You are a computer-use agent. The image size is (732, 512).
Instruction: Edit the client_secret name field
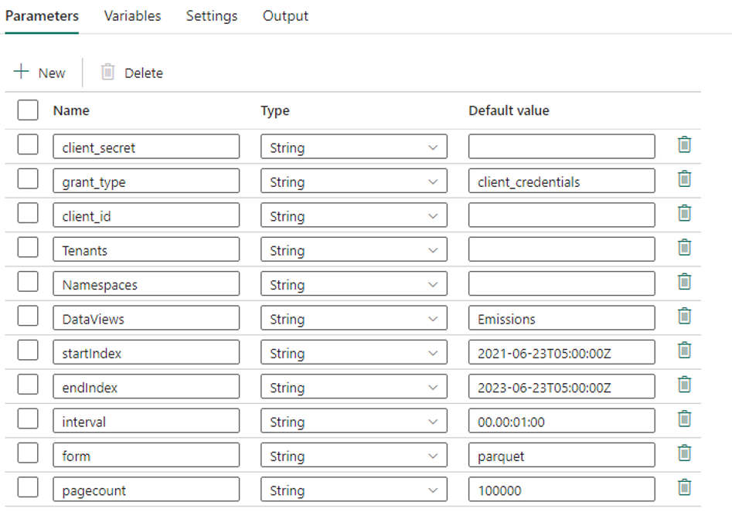(146, 147)
